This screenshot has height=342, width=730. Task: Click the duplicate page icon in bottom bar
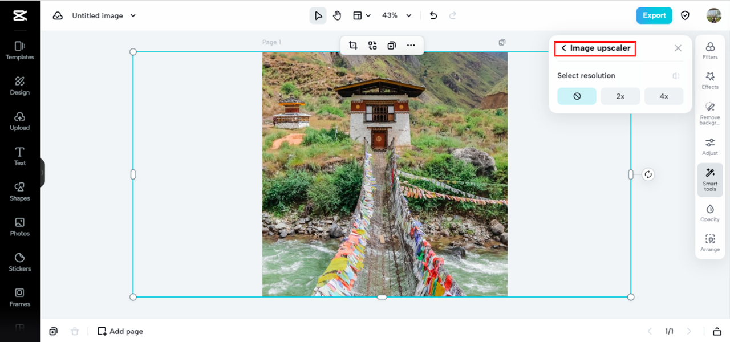53,331
